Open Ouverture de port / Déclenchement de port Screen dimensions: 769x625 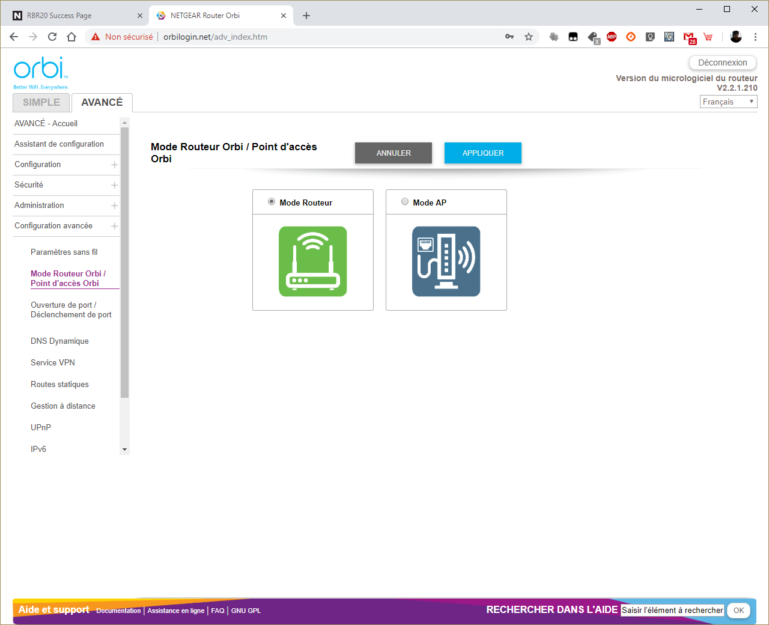(71, 309)
